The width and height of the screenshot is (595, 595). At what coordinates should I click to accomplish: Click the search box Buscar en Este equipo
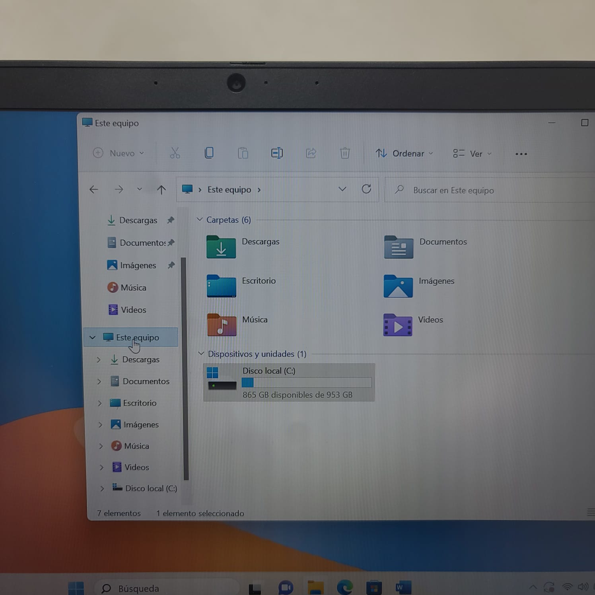coord(490,190)
